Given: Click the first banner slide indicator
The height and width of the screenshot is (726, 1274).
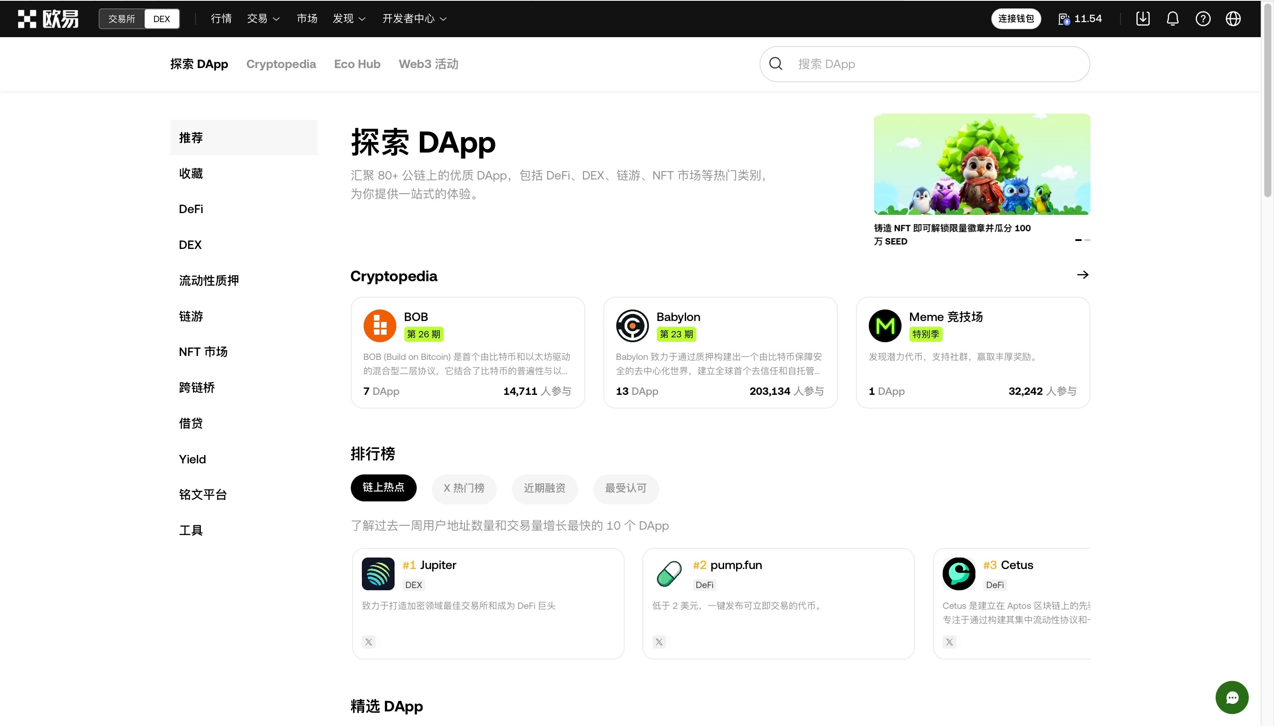Looking at the screenshot, I should 1078,241.
